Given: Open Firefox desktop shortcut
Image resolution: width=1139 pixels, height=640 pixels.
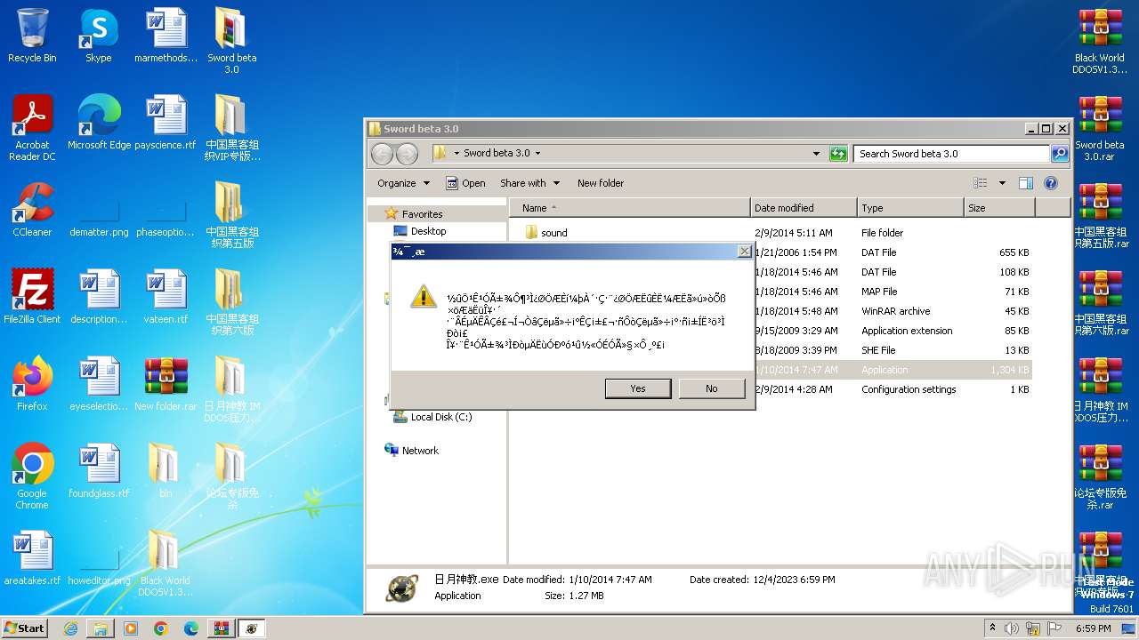Looking at the screenshot, I should pyautogui.click(x=32, y=384).
